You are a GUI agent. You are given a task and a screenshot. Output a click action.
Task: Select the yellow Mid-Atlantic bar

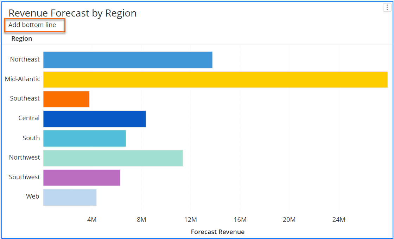[215, 79]
